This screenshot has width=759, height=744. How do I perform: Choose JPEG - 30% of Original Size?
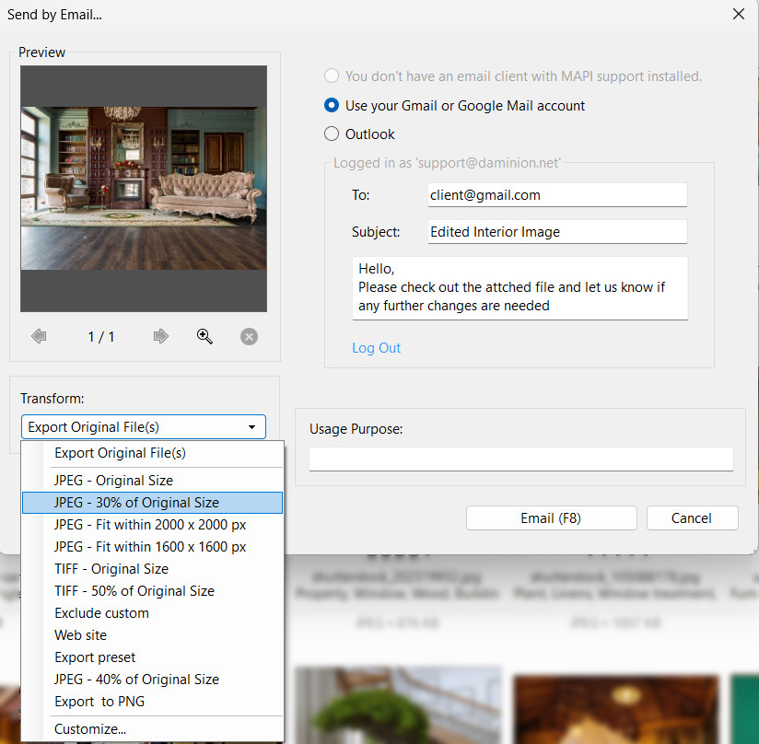[x=136, y=502]
